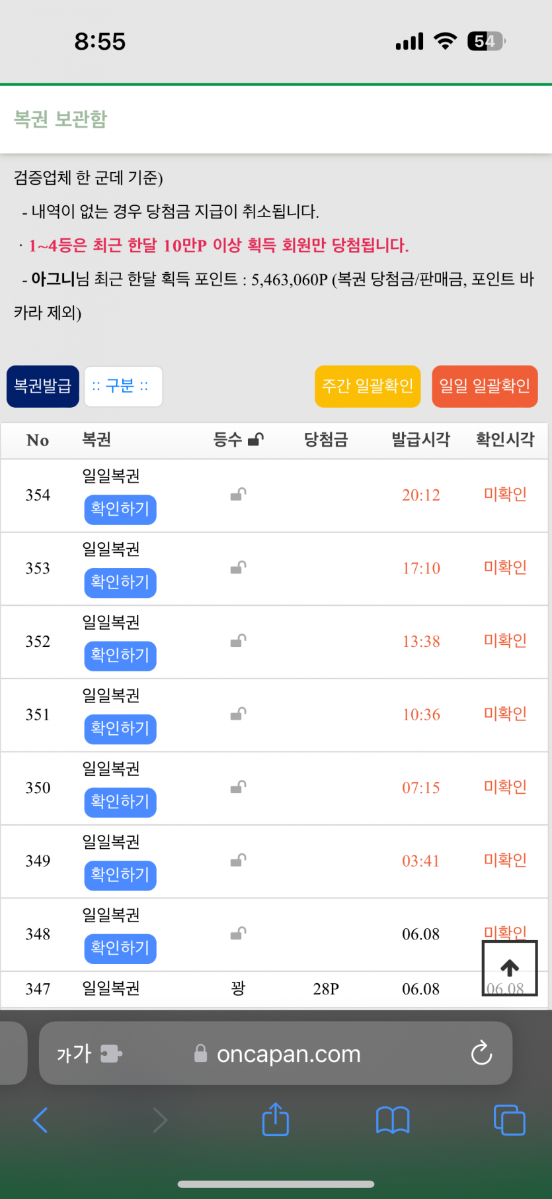Tap the scroll-to-top arrow button
This screenshot has width=552, height=1199.
point(509,968)
